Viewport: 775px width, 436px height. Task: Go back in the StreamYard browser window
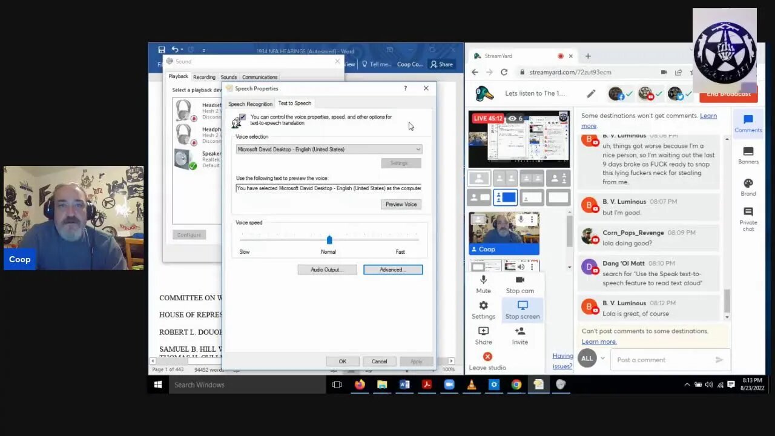click(x=475, y=72)
